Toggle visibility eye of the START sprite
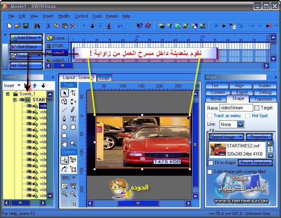Screen dimensions: 281x218 tap(22, 100)
